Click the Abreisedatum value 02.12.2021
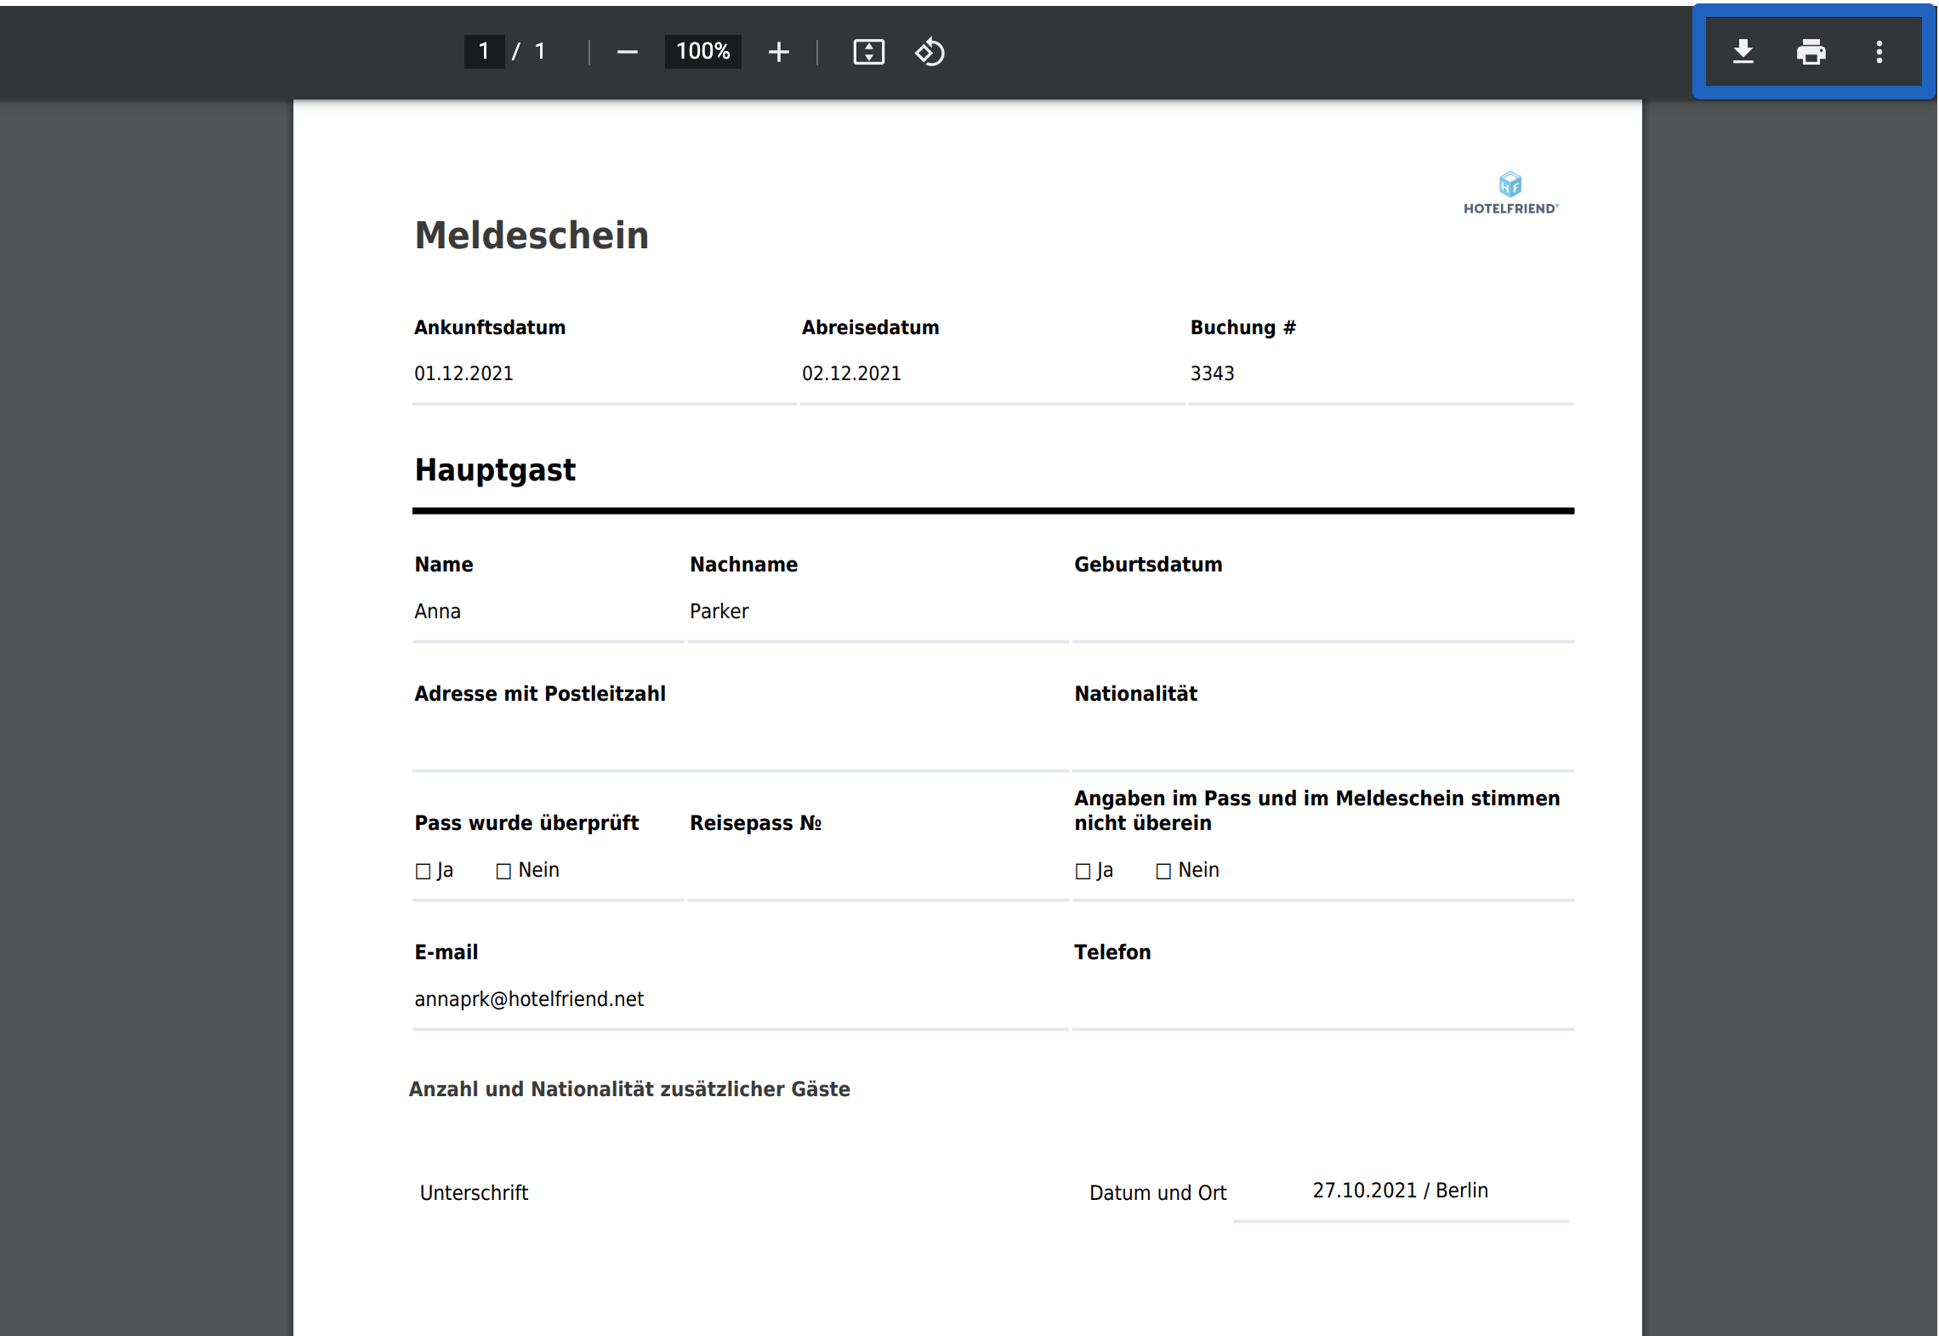The image size is (1939, 1336). [x=851, y=373]
